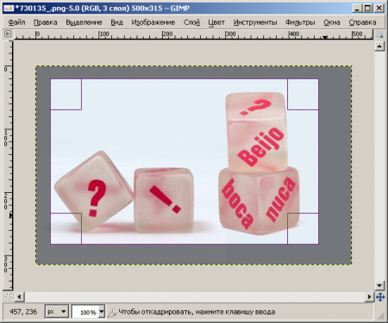Click the horizontal scrollbar left arrow
This screenshot has height=323, width=388.
tap(19, 296)
